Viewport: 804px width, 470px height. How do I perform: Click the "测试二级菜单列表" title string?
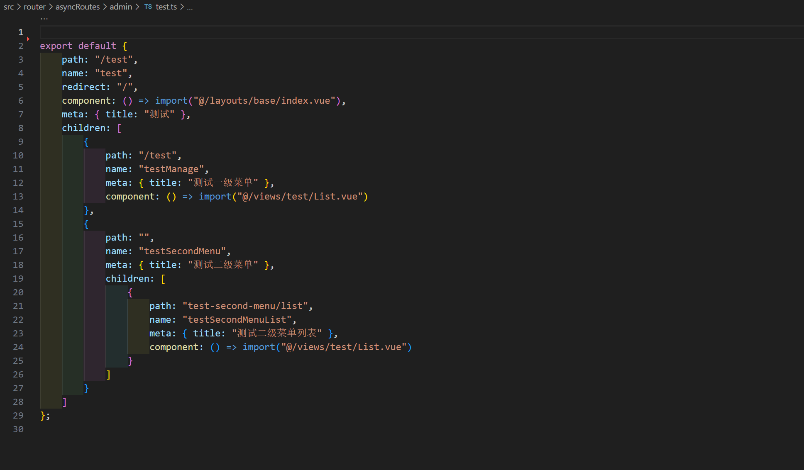click(x=277, y=333)
